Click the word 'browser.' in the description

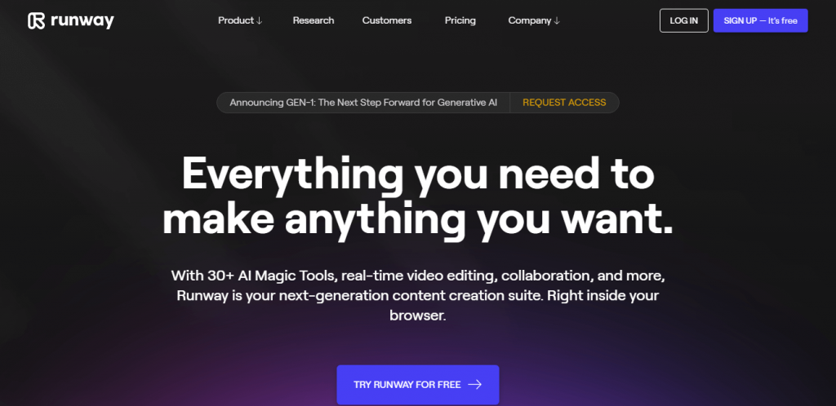(x=418, y=315)
